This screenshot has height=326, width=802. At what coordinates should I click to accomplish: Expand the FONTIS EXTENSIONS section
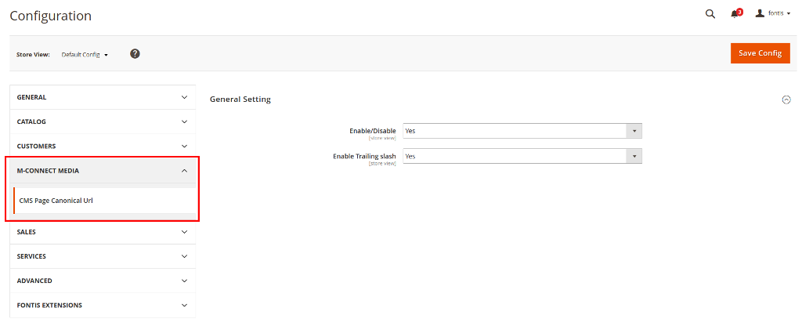pyautogui.click(x=103, y=305)
